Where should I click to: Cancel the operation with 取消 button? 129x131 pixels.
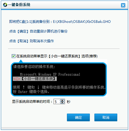coord(106,117)
